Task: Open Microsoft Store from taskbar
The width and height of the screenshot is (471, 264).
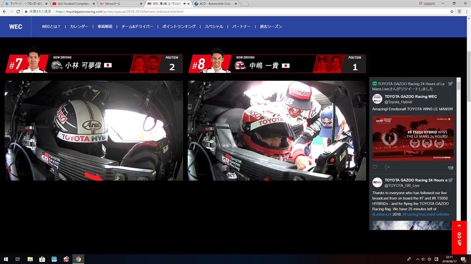Action: click(x=42, y=259)
